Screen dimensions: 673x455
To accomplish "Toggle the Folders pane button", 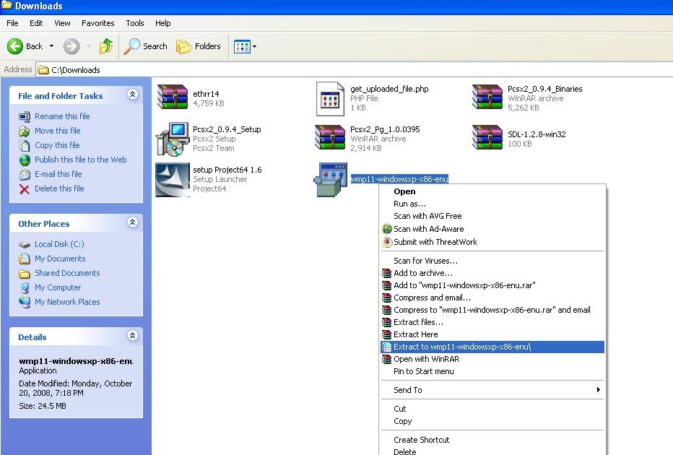I will click(199, 46).
